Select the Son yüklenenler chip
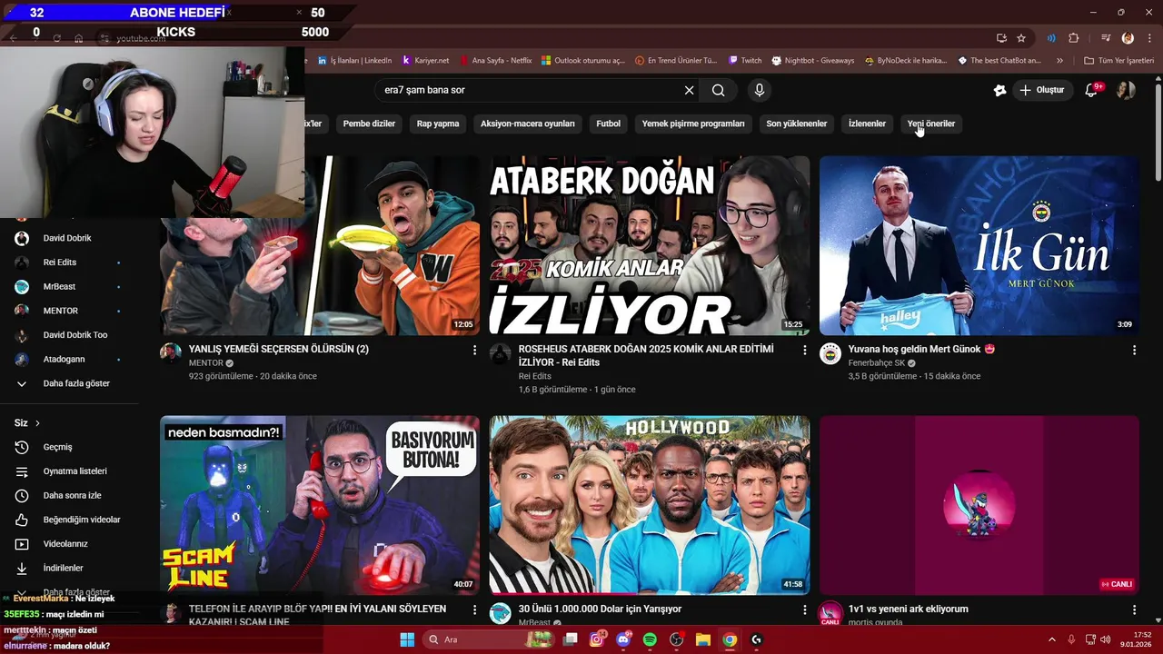This screenshot has height=654, width=1163. click(797, 124)
